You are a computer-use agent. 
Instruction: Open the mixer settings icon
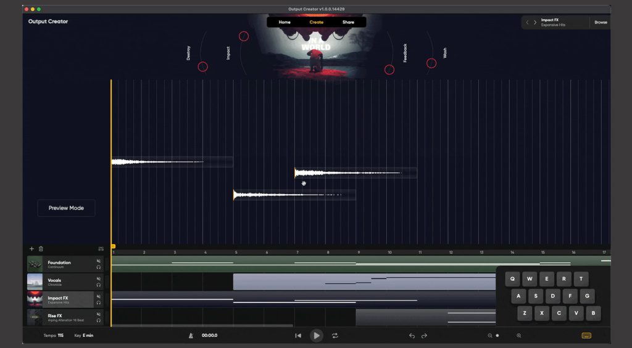101,249
